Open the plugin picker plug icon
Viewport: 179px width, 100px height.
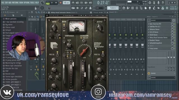(150, 8)
